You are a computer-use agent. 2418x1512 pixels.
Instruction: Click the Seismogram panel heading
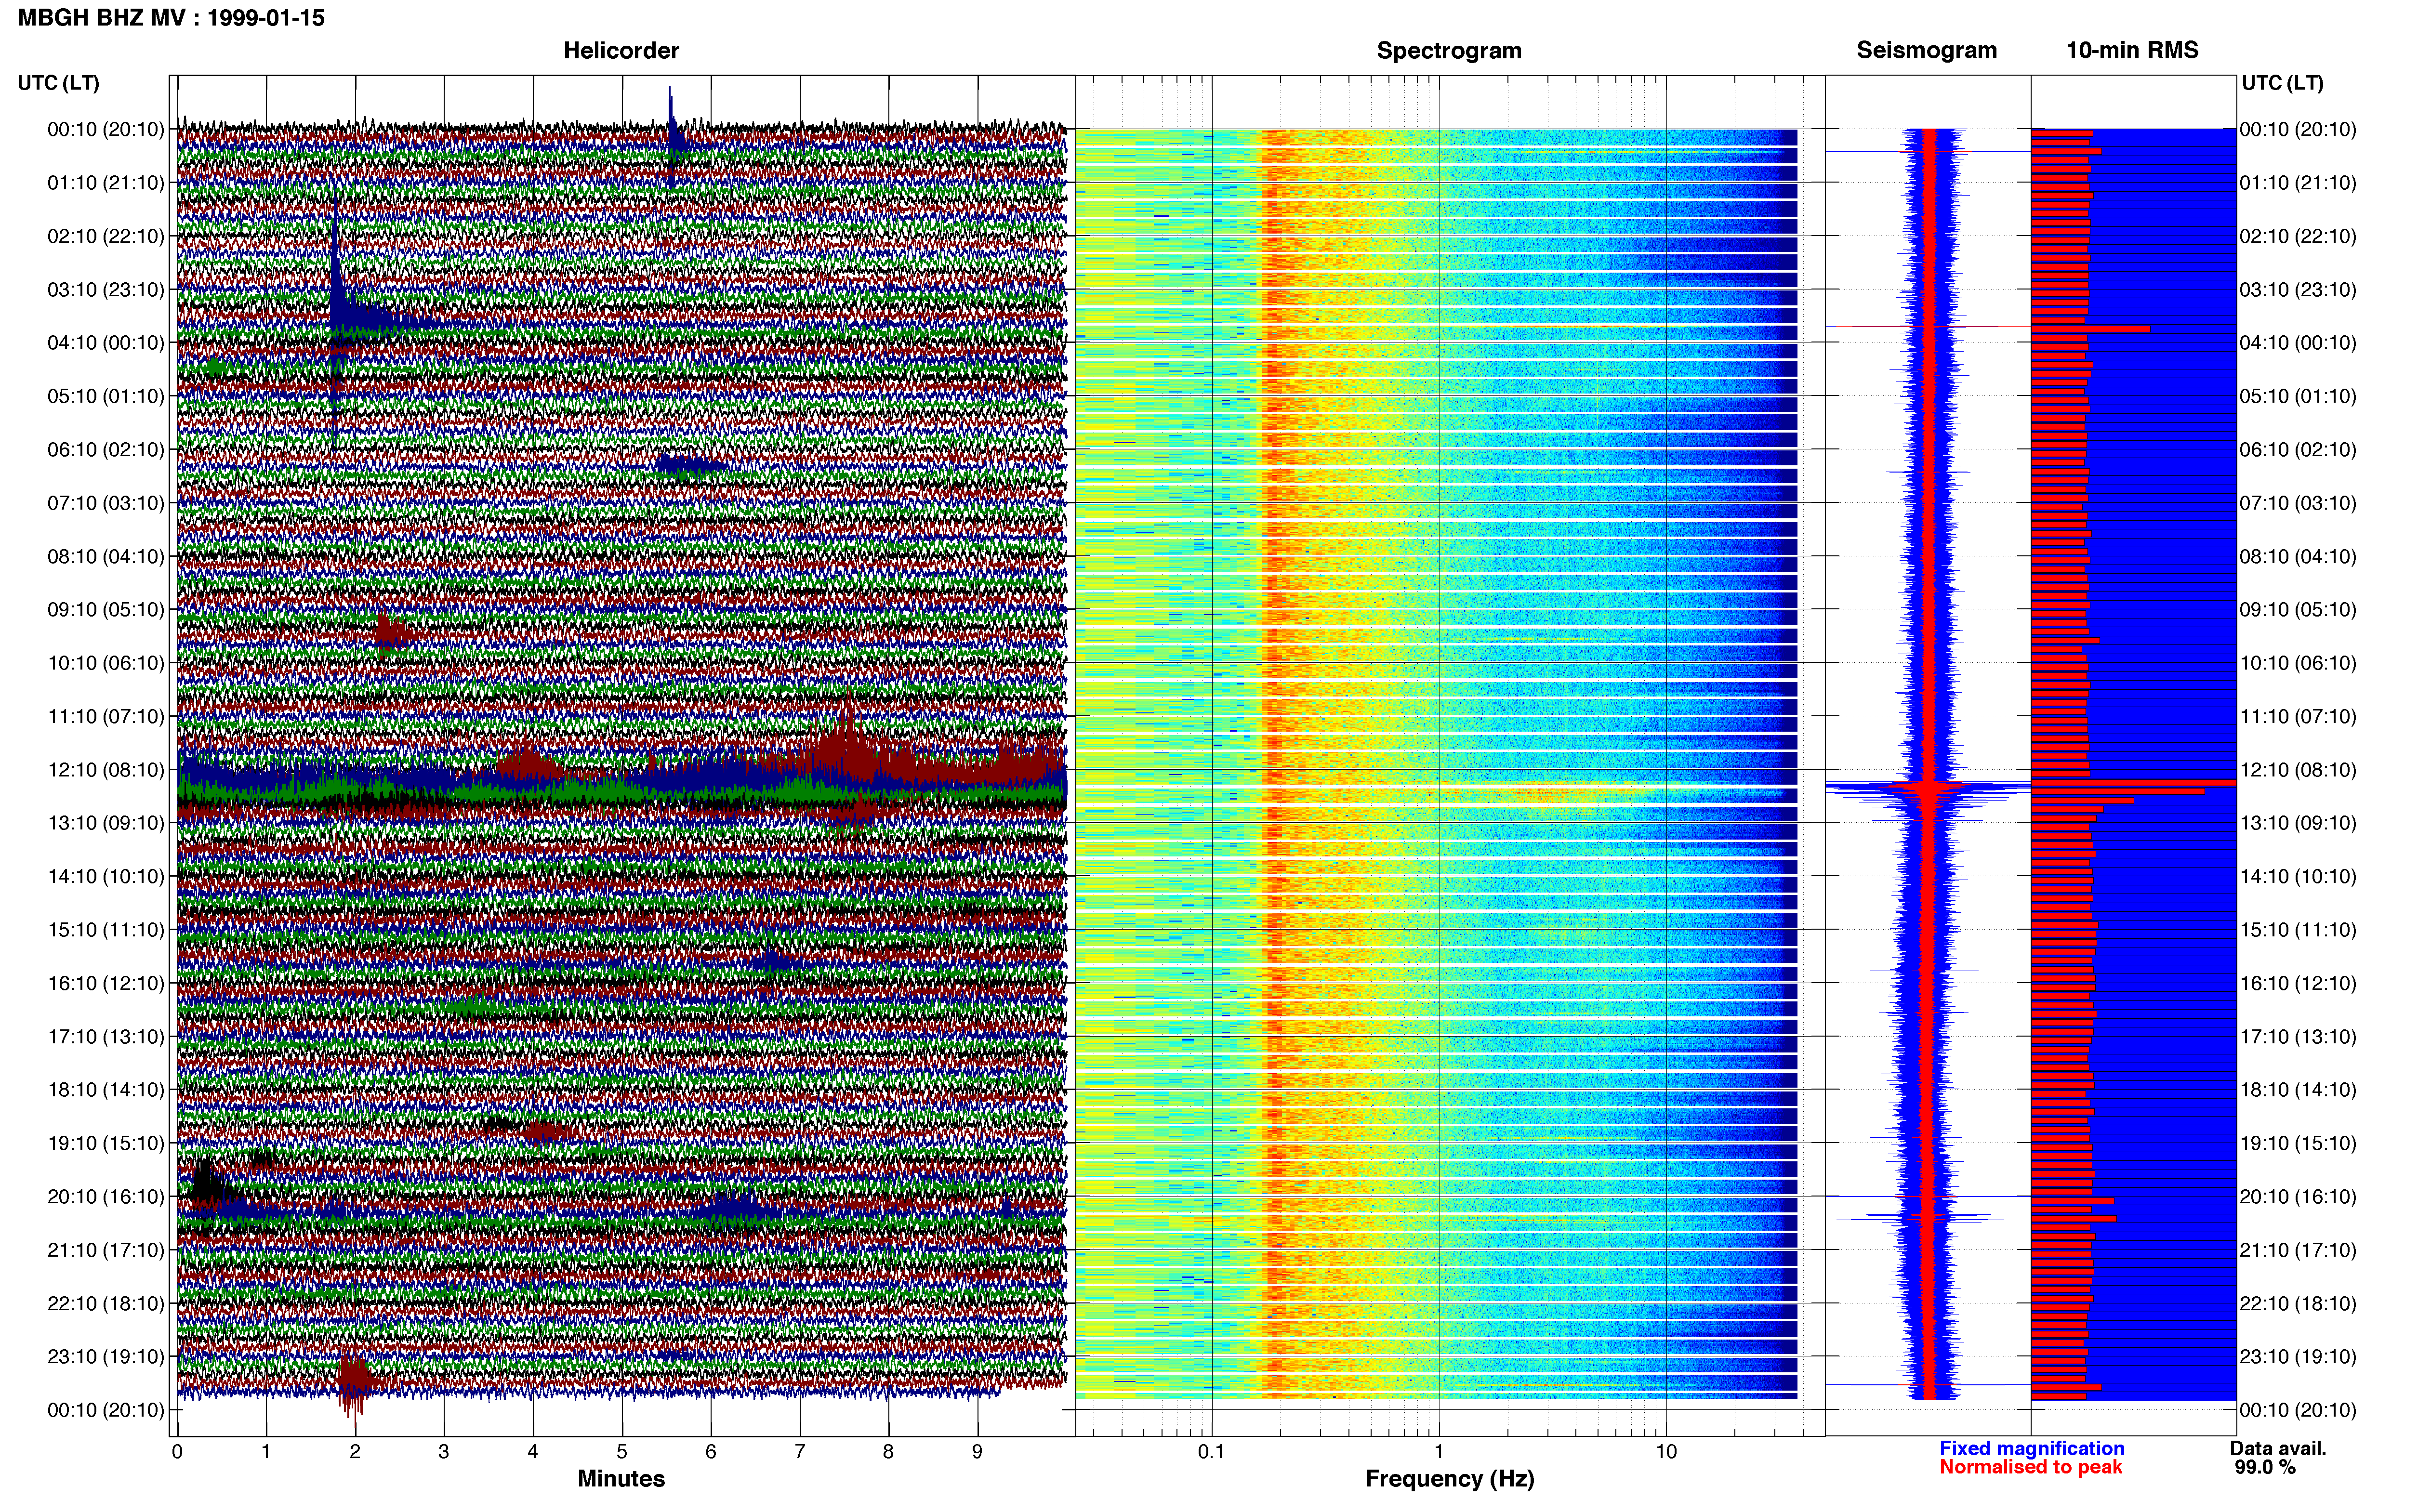pyautogui.click(x=1926, y=50)
